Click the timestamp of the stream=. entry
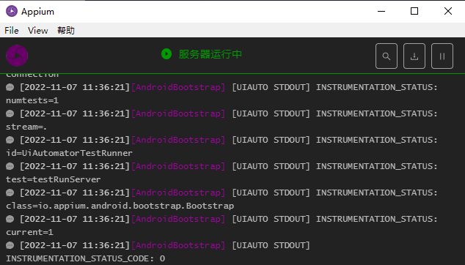The image size is (465, 265). click(x=75, y=113)
